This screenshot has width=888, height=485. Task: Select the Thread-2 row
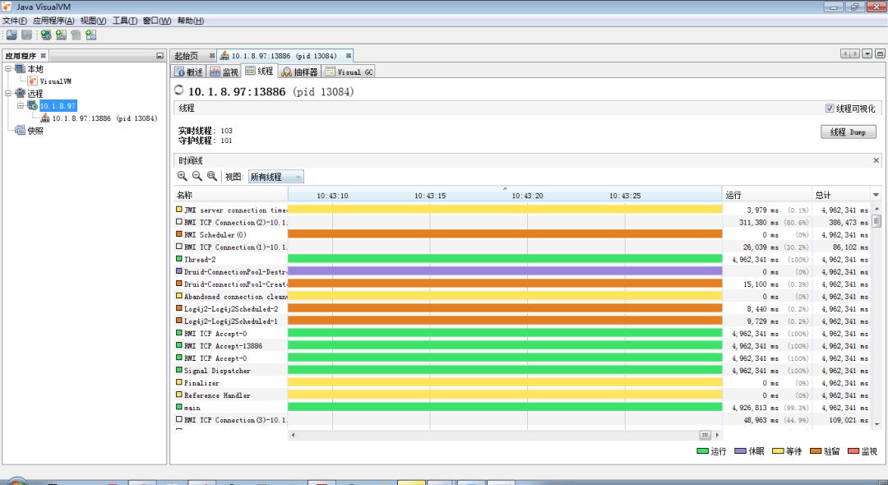(x=522, y=259)
